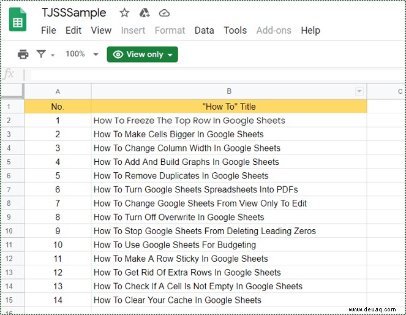Open the Data menu

(x=205, y=30)
